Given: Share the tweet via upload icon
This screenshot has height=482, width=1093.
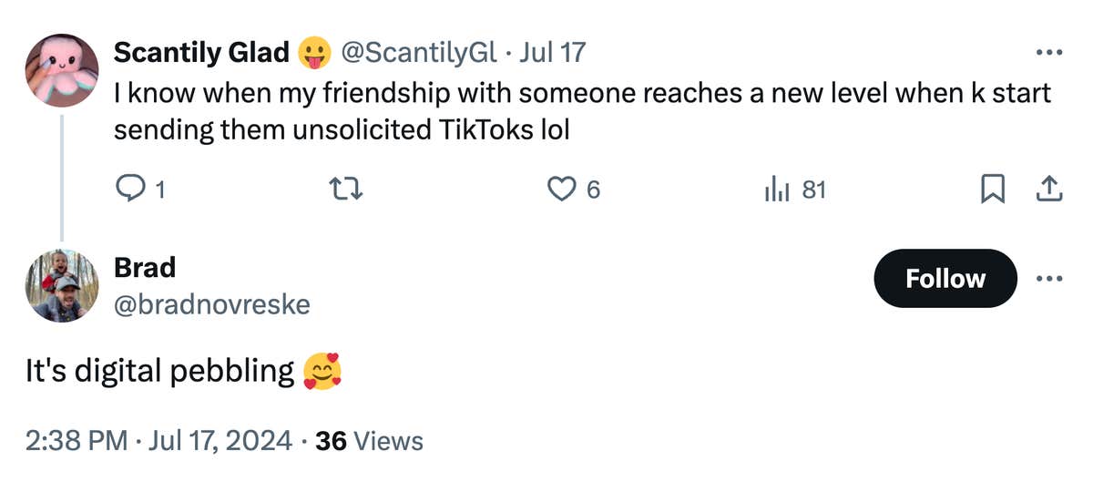Looking at the screenshot, I should pos(1048,189).
